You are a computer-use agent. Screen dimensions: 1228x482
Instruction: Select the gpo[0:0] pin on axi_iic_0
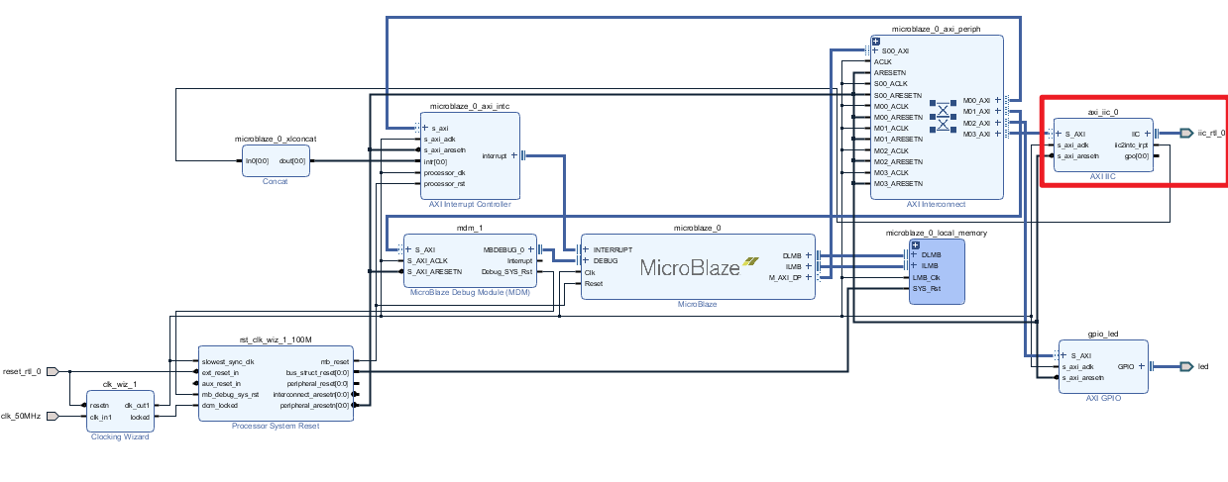pos(1137,155)
